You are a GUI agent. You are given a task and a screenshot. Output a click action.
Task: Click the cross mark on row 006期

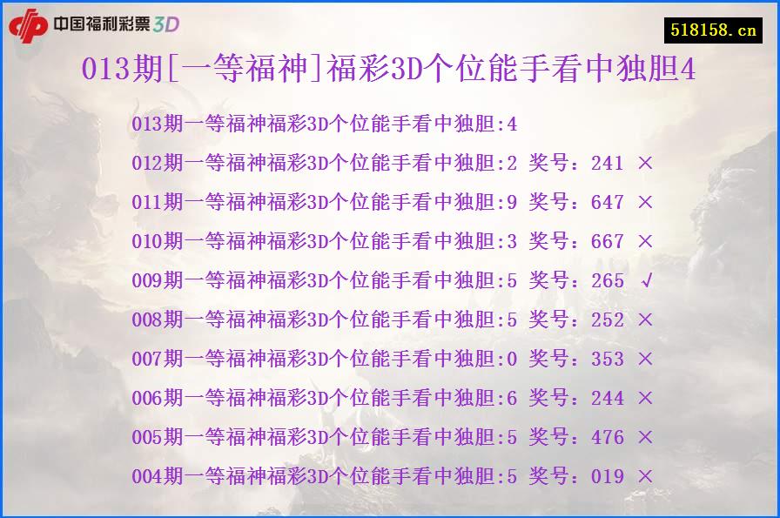click(645, 398)
